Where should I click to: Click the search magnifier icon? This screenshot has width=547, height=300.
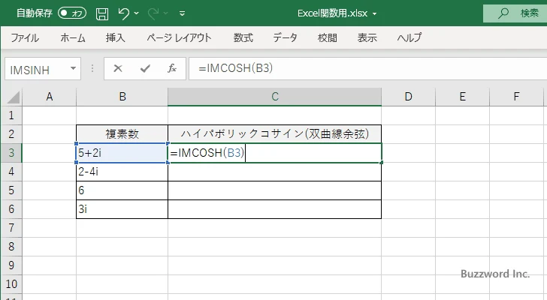tap(503, 13)
